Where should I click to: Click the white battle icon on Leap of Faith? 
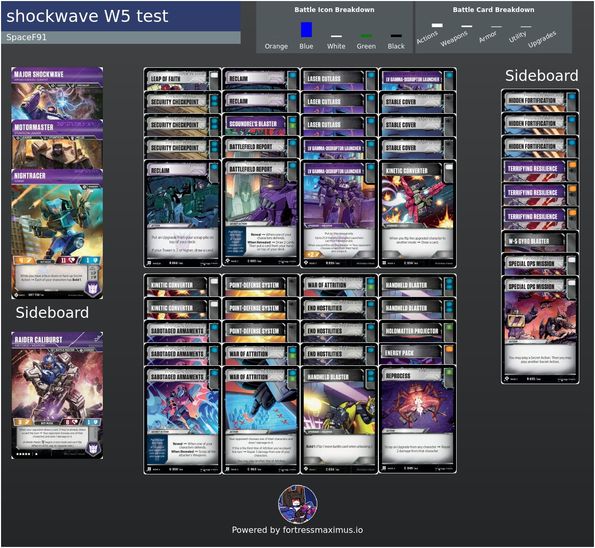[214, 75]
